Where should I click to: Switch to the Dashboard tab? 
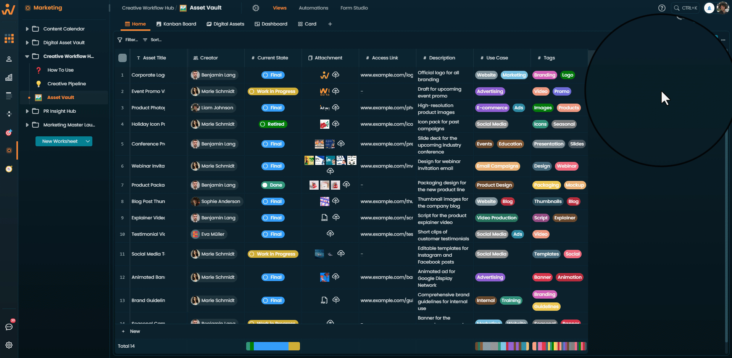(271, 24)
